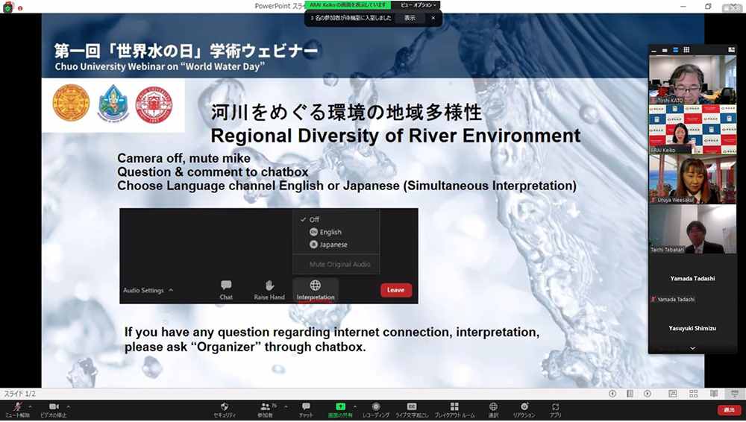
Task: Click Mute Original Audio menu entry
Action: click(339, 264)
